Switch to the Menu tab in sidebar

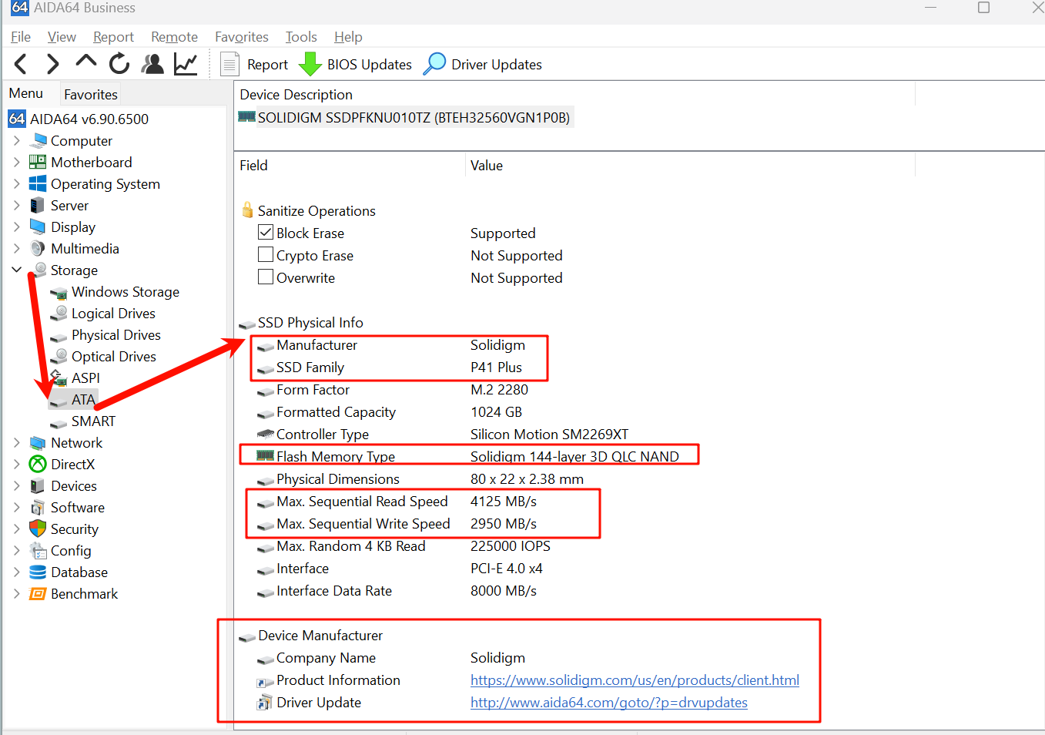click(26, 93)
